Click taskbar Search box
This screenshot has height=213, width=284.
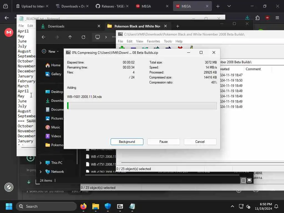click(46, 206)
